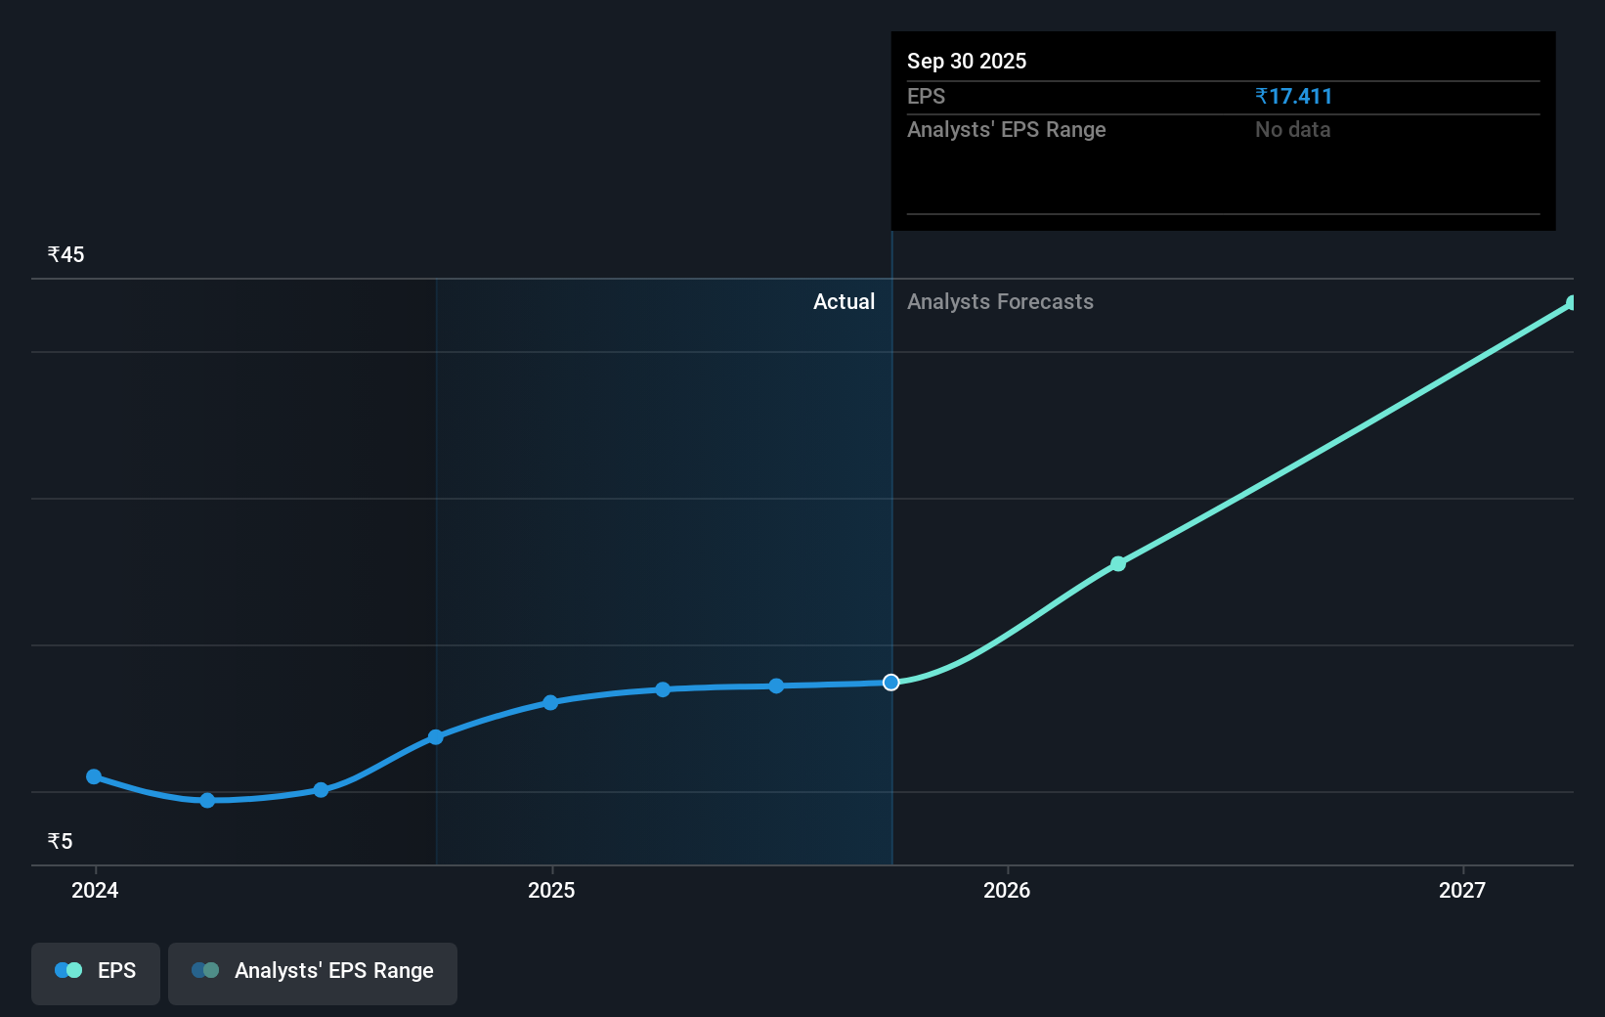1605x1017 pixels.
Task: Click the mid-2025 EPS data point
Action: click(664, 689)
